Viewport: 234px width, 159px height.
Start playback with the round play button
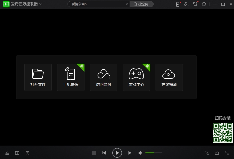pyautogui.click(x=117, y=153)
